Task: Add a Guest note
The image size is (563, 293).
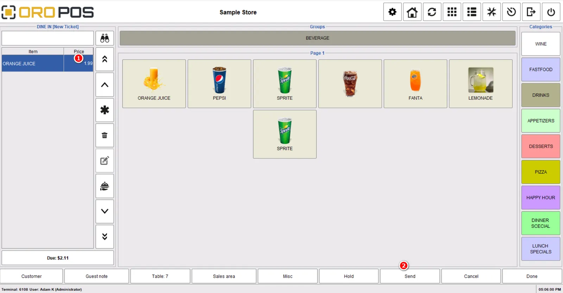Action: point(96,276)
